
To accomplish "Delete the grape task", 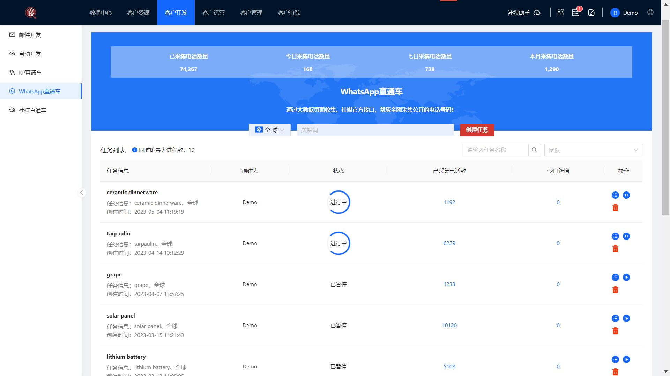I will [x=615, y=290].
